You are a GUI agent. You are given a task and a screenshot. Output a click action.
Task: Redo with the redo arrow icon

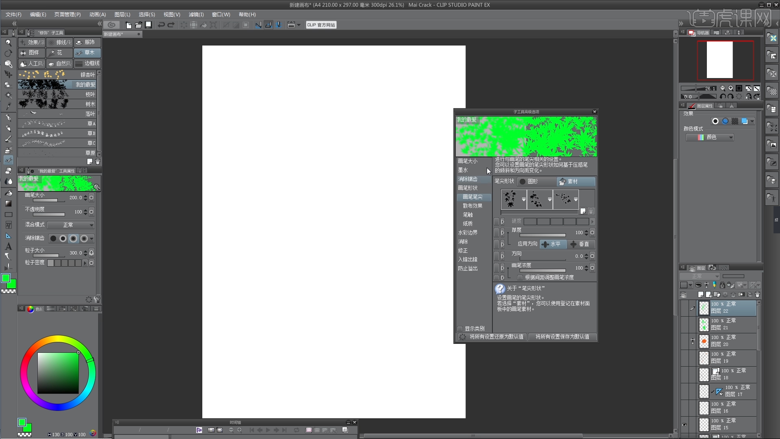171,25
